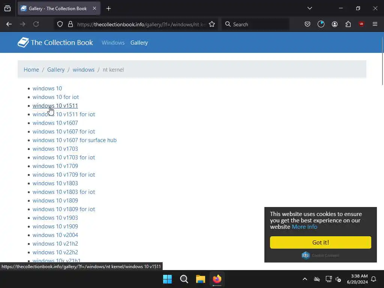Focus the address bar URL

tap(141, 24)
